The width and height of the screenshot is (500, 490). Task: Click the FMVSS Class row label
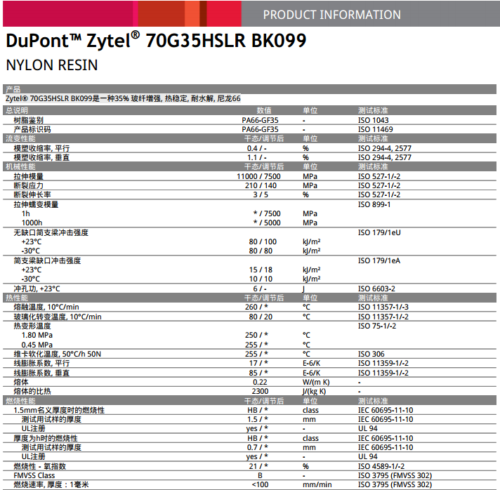pos(34,476)
